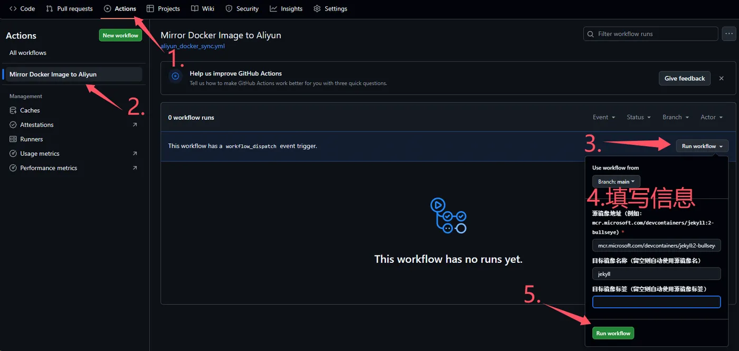Open the Pull requests tab
Image resolution: width=739 pixels, height=351 pixels.
[x=69, y=8]
